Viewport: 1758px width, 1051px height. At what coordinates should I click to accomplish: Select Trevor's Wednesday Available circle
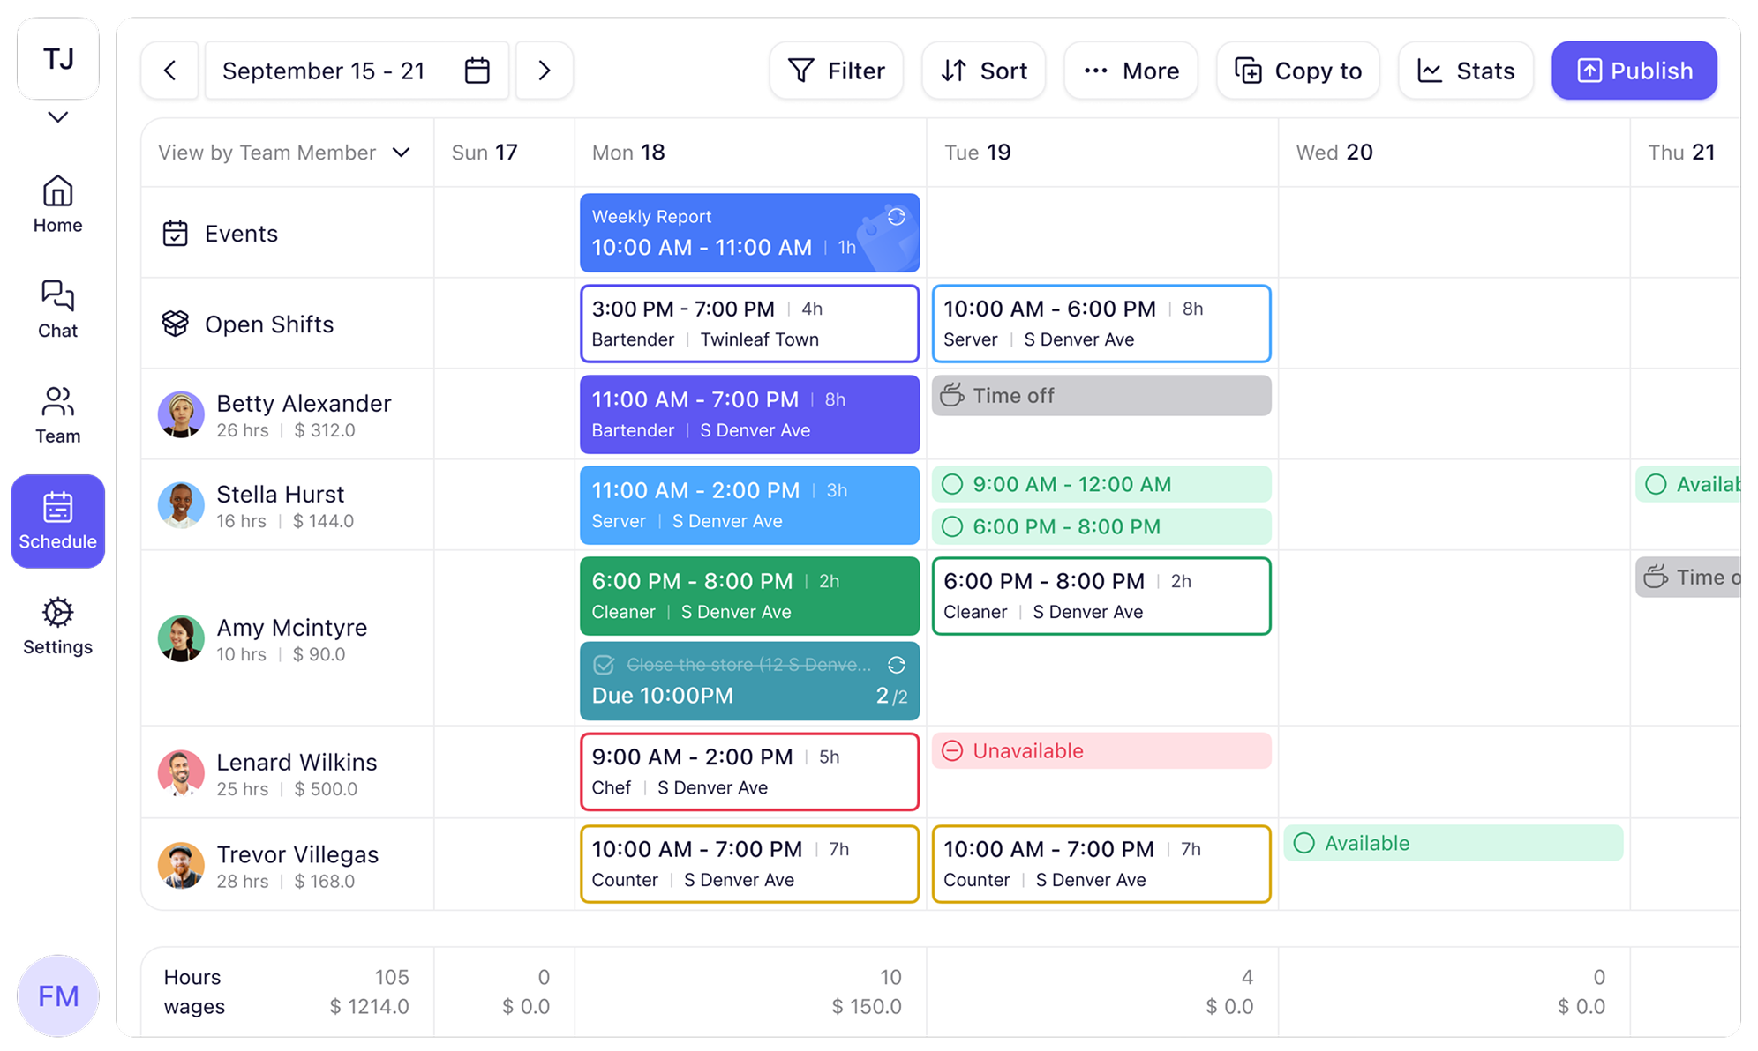pos(1303,843)
